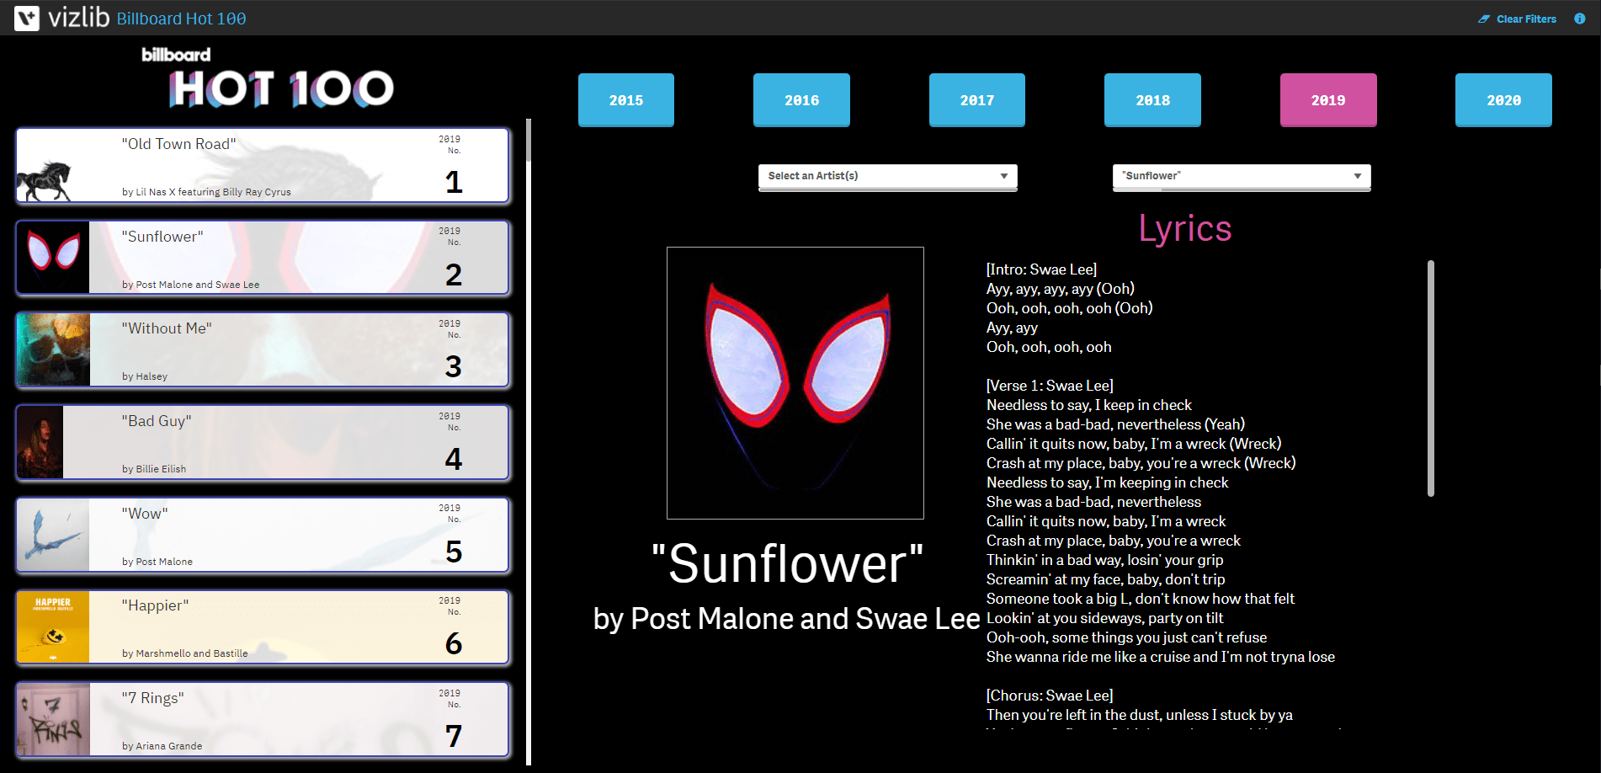This screenshot has width=1601, height=773.
Task: Click the Sunflower Spider-Man thumbnail in list
Action: pos(53,257)
